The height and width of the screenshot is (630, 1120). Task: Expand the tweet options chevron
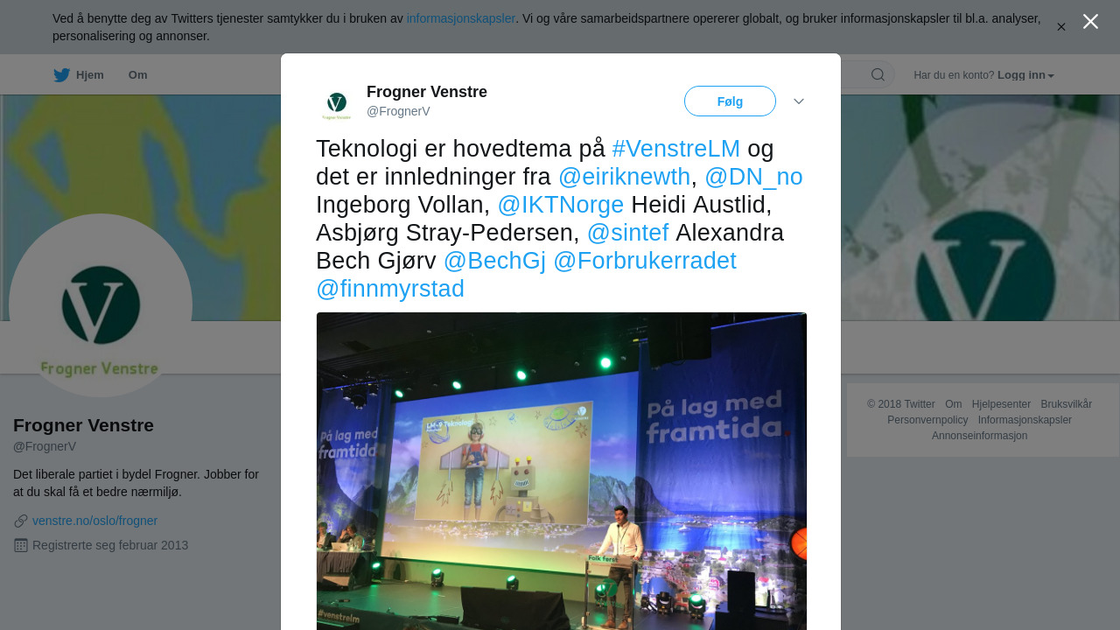tap(799, 101)
